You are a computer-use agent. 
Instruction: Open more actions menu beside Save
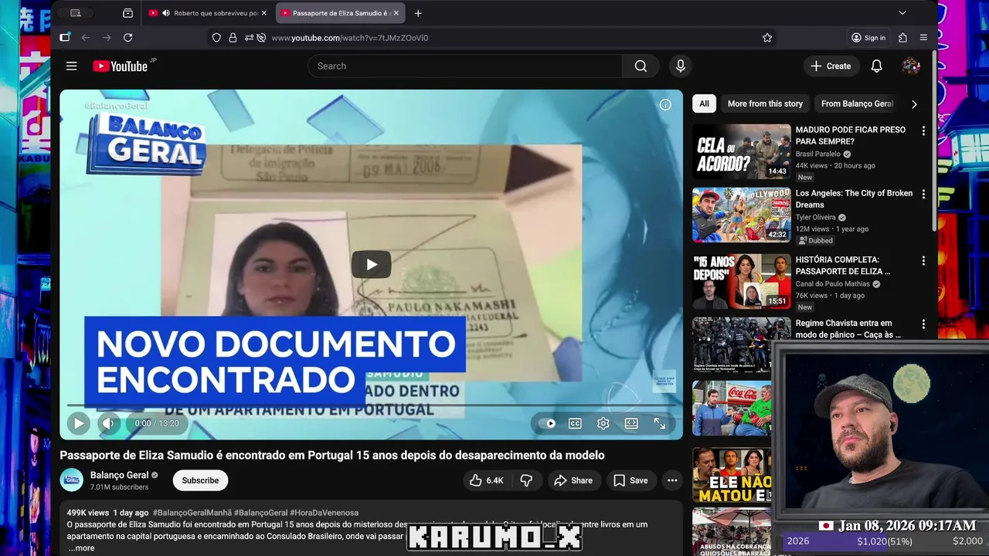click(x=672, y=480)
